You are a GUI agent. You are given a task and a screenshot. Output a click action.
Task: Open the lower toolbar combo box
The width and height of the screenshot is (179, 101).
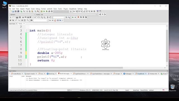point(40,20)
